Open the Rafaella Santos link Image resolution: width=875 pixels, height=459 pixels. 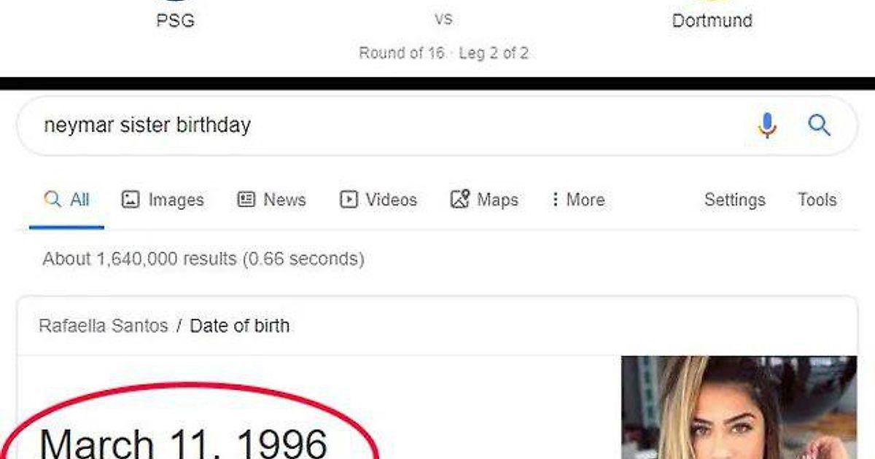103,326
